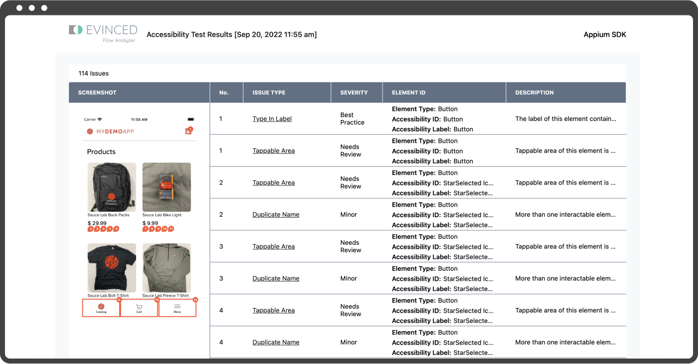Click the Sauce Lab Fleece T-Shirt image
Screen dimensions: 698x364
167,268
